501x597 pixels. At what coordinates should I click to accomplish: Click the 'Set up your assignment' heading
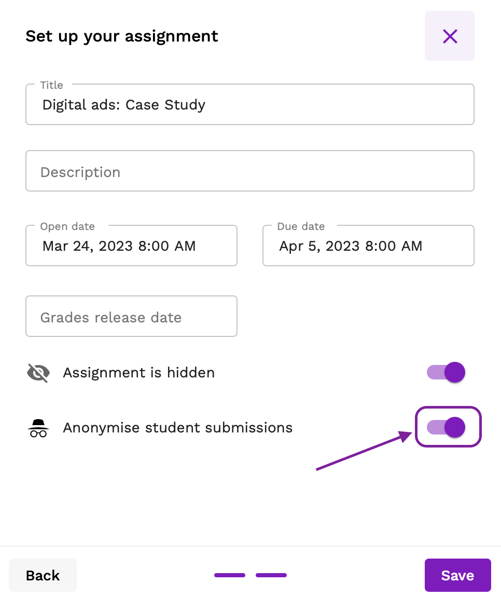pyautogui.click(x=122, y=36)
